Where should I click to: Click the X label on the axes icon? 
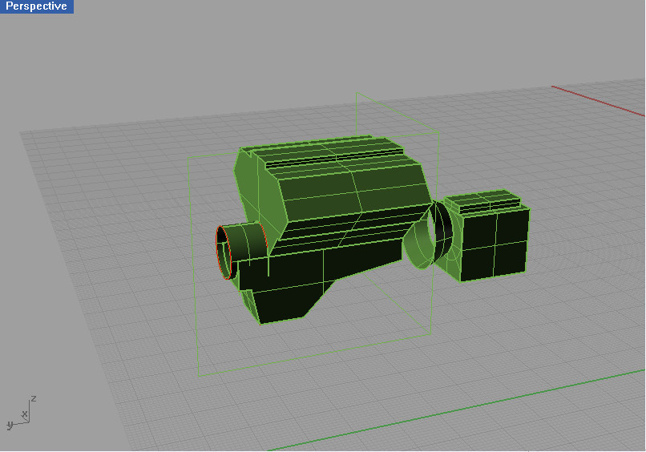[x=25, y=414]
